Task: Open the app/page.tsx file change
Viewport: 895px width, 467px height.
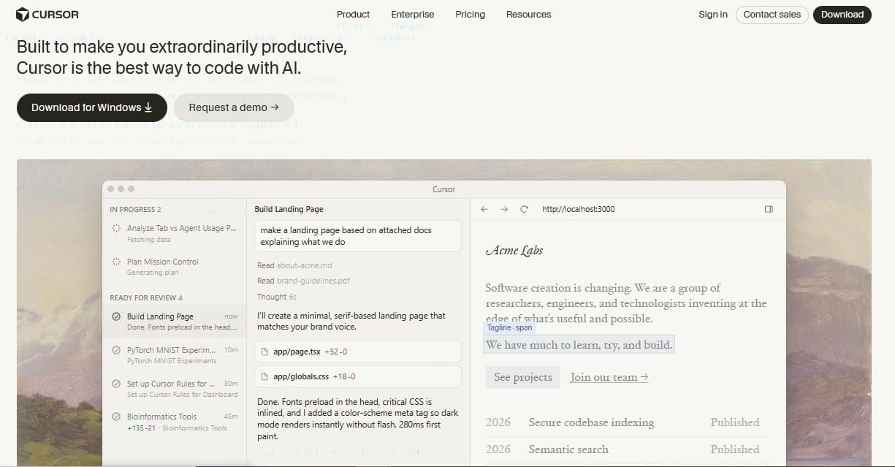Action: (359, 352)
